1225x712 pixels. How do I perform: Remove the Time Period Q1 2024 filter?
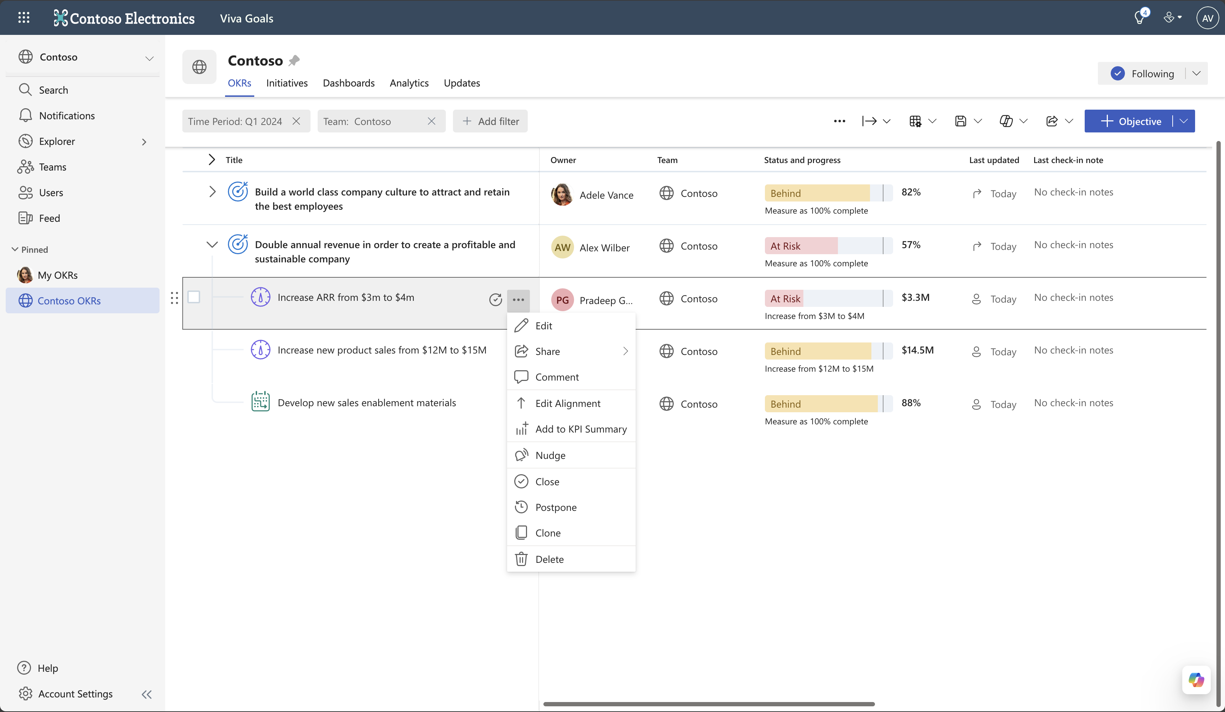point(296,121)
